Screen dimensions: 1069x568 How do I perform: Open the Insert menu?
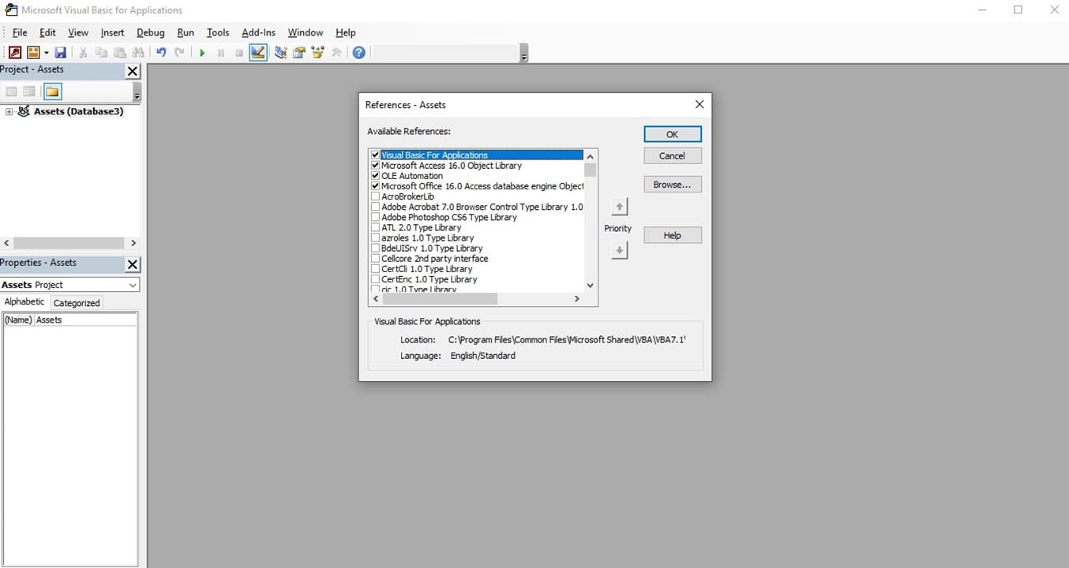coord(112,32)
